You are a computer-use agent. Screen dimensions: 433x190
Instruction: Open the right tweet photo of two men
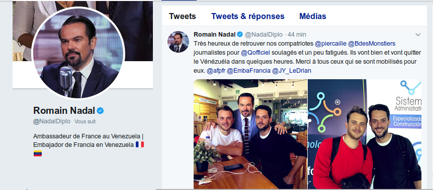click(x=365, y=134)
